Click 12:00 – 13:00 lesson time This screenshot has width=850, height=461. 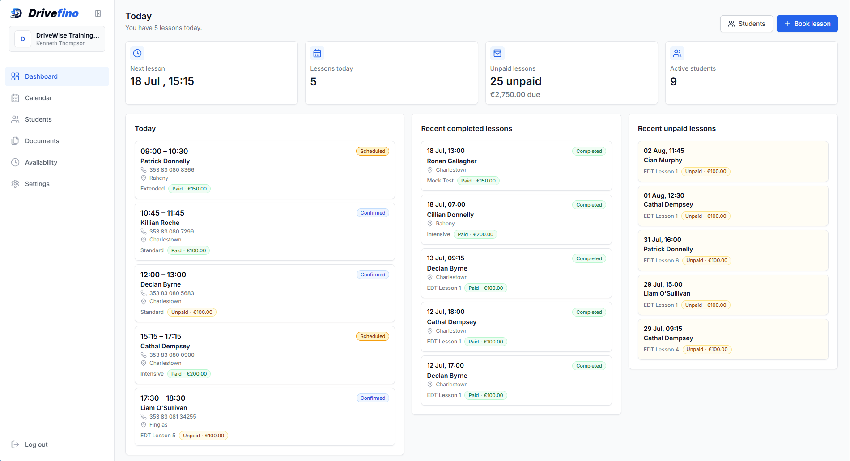tap(163, 275)
